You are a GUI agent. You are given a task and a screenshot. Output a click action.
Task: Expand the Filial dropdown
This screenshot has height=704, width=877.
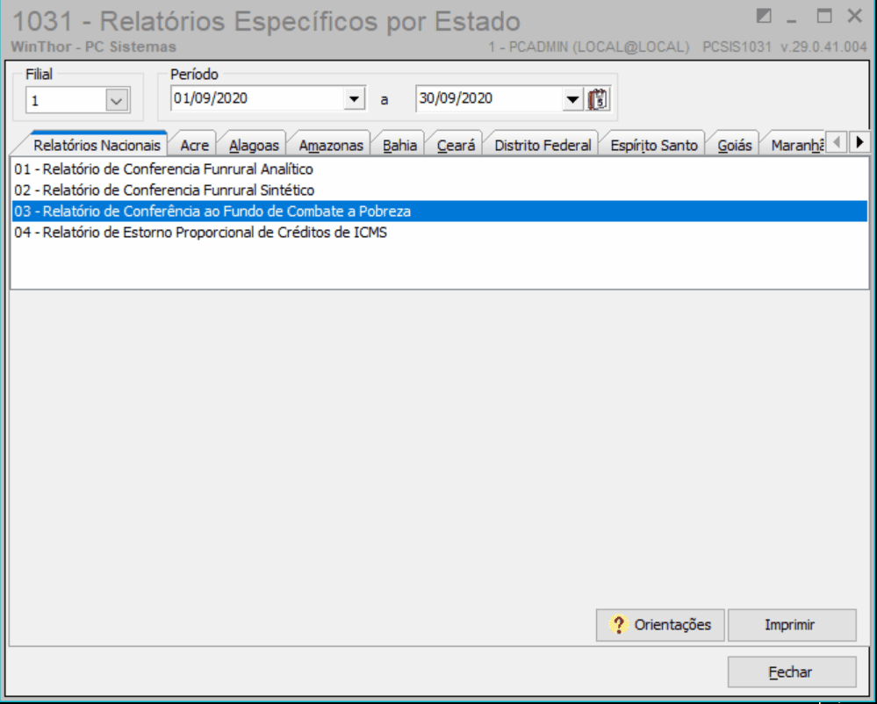[x=117, y=101]
